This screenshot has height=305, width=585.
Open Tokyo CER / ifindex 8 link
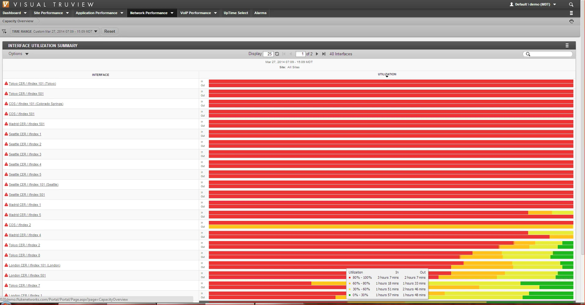pos(24,255)
